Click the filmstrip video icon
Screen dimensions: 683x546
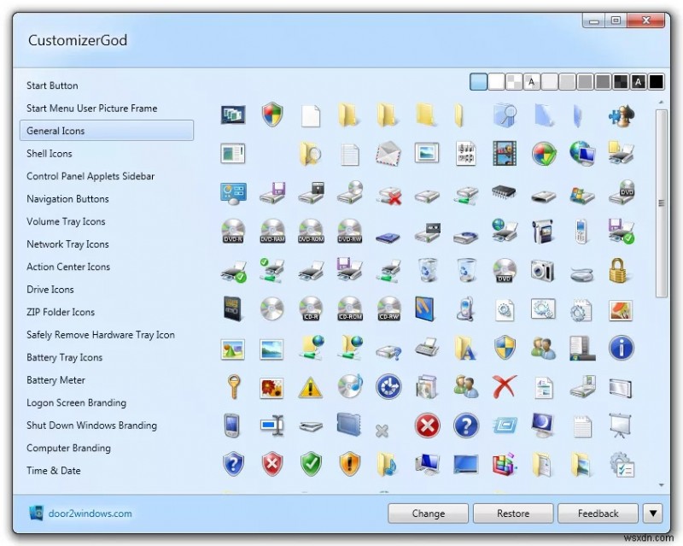(503, 151)
